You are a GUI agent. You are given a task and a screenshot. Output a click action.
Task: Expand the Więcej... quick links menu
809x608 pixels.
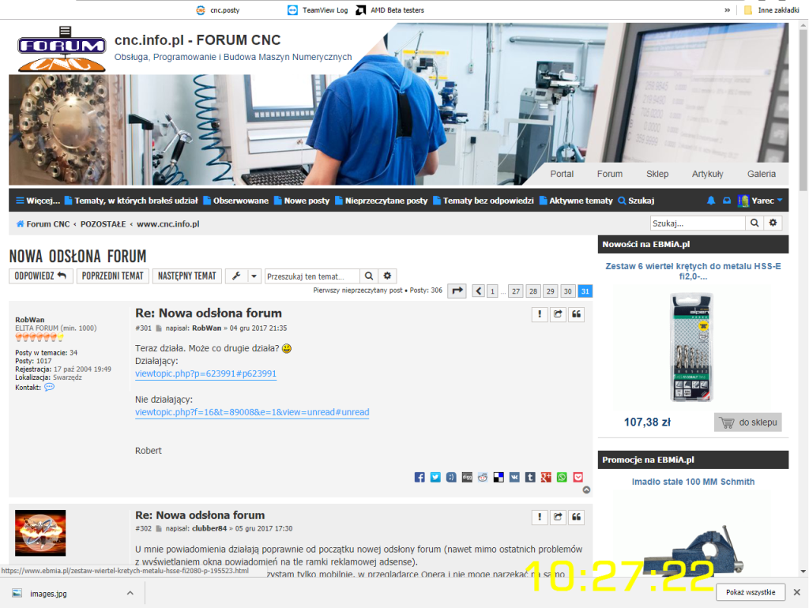coord(38,201)
